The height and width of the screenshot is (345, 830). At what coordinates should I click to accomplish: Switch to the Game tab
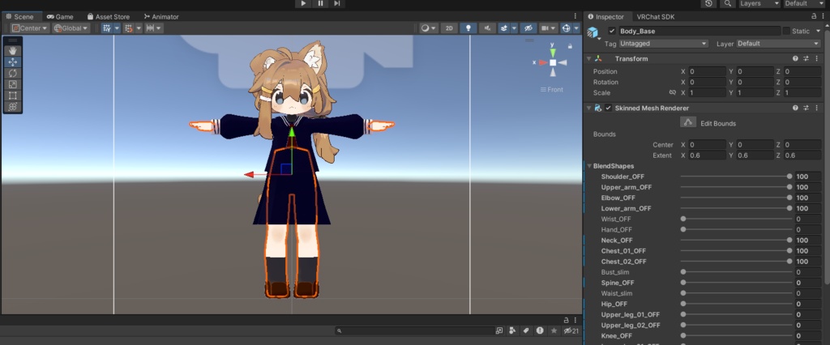pyautogui.click(x=60, y=16)
